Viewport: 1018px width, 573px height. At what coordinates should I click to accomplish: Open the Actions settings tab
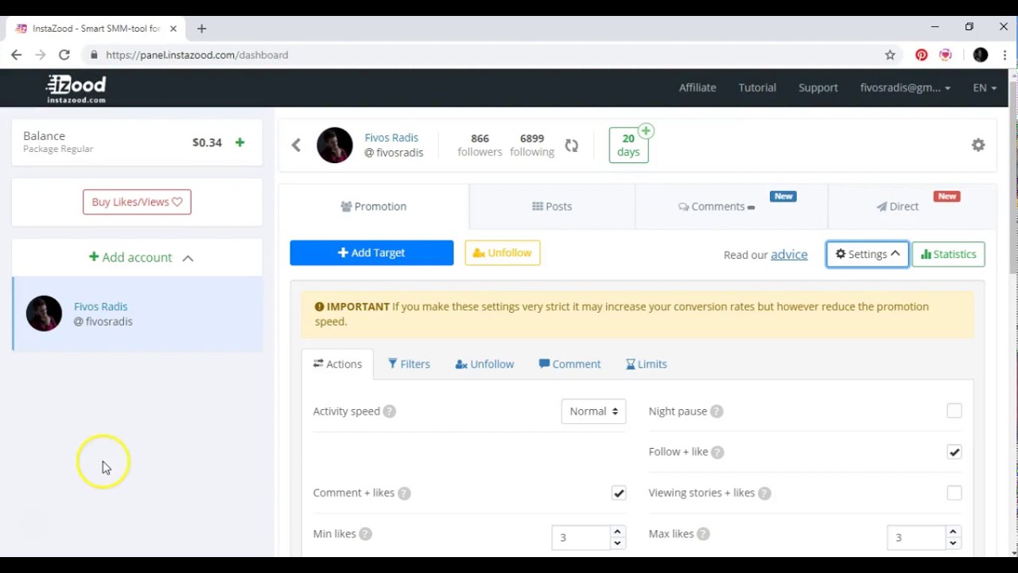point(337,364)
